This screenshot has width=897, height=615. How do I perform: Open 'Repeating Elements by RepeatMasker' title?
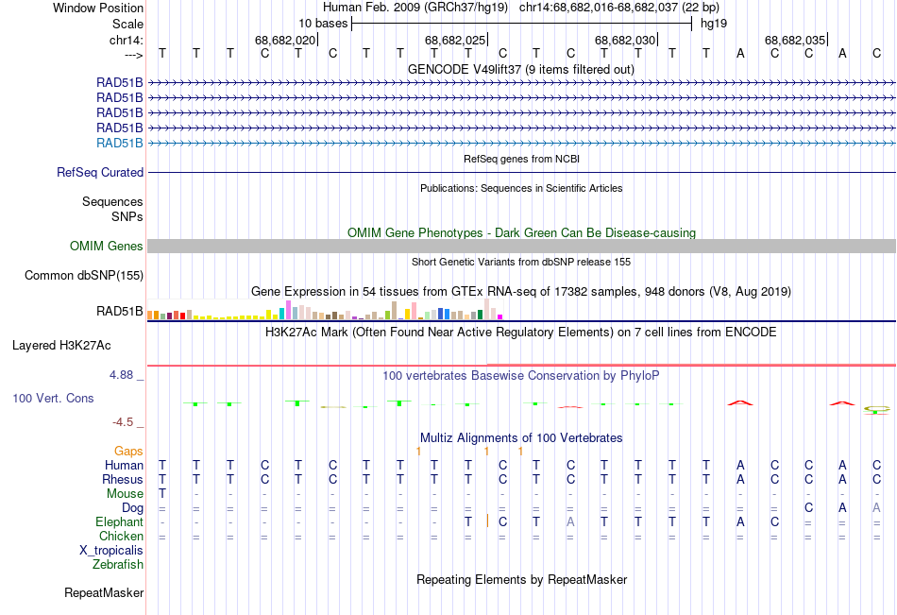(521, 579)
